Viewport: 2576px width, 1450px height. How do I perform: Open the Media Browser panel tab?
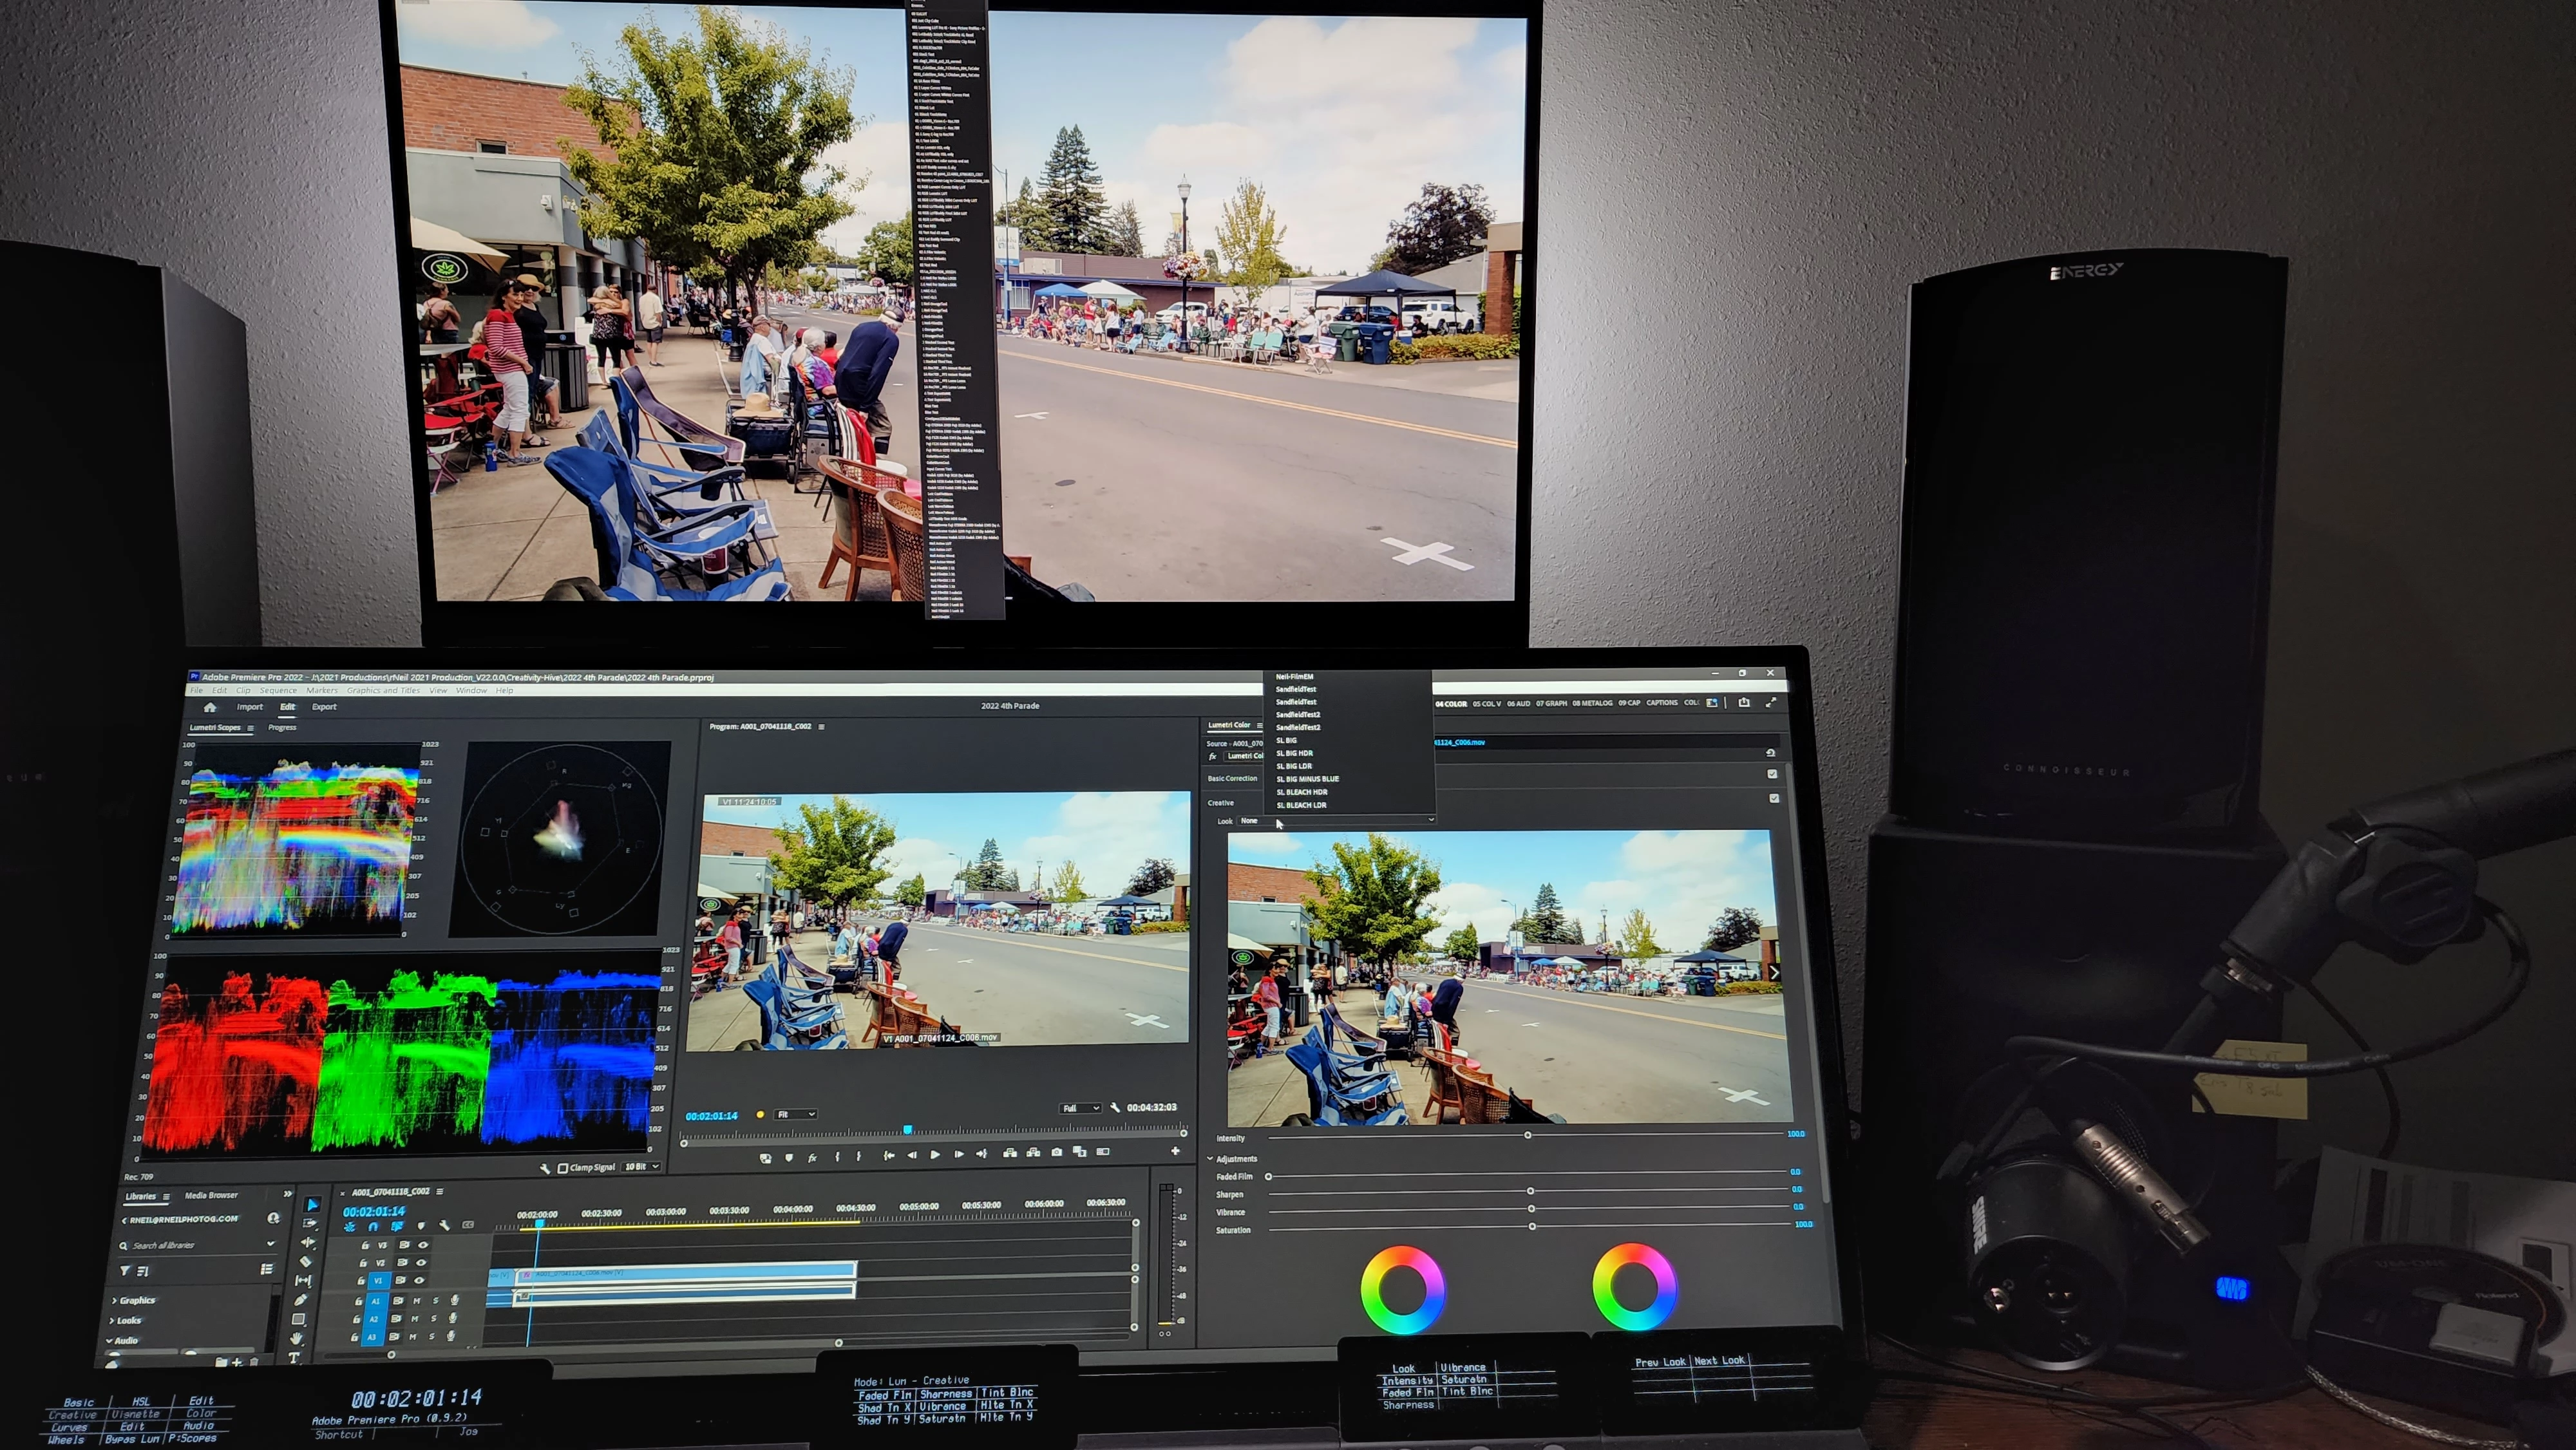coord(211,1195)
